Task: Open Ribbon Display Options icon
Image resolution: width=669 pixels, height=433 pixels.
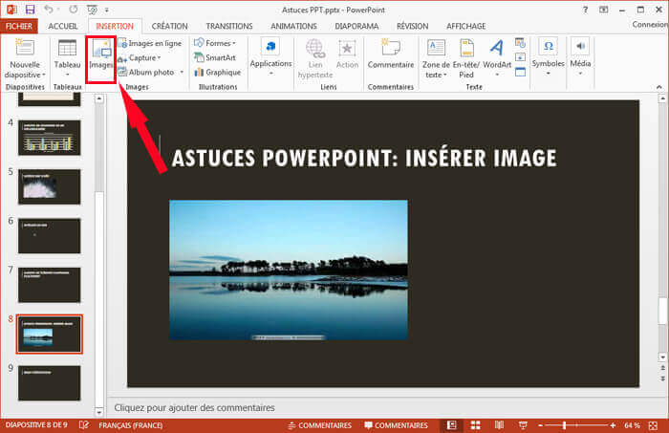Action: coord(603,10)
